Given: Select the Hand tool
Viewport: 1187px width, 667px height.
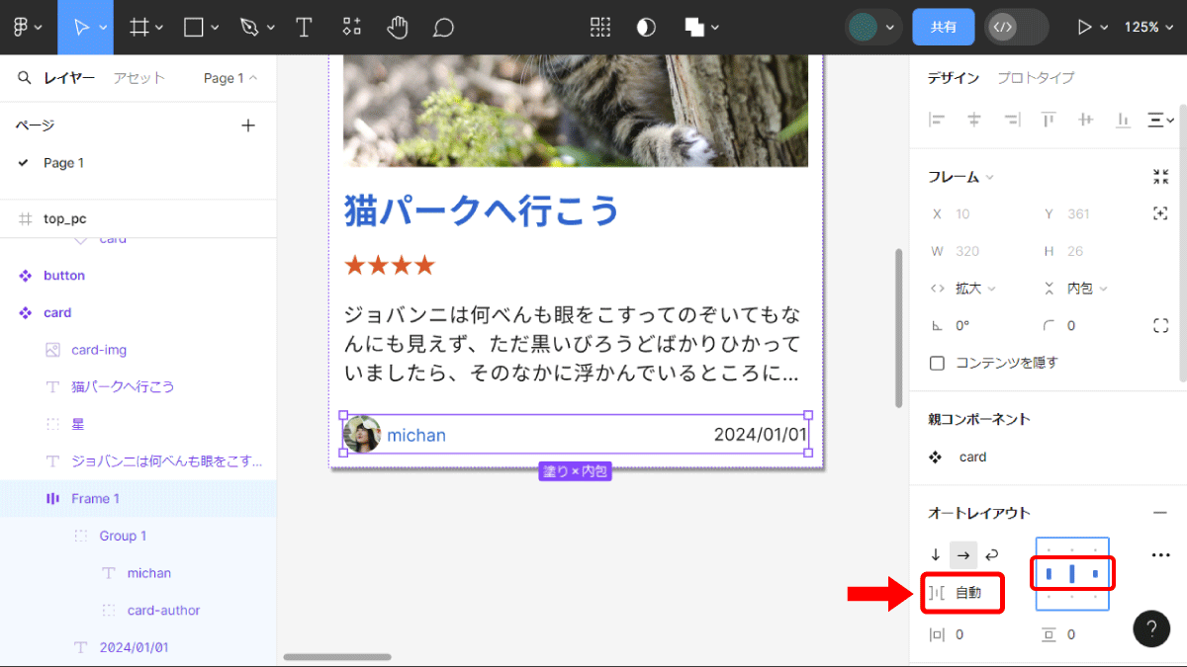Looking at the screenshot, I should pos(398,28).
